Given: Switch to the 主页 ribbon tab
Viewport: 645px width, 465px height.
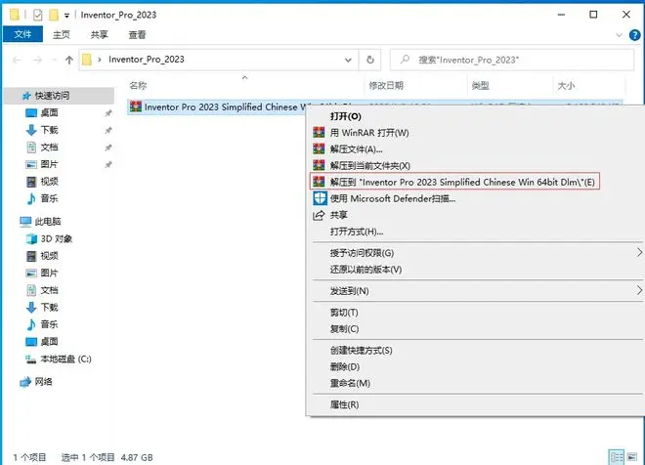Looking at the screenshot, I should pos(62,34).
